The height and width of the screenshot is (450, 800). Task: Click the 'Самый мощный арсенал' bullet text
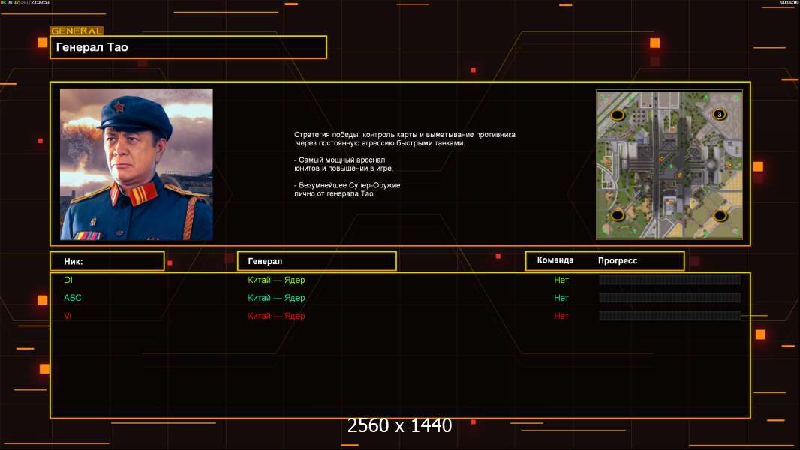coord(344,164)
